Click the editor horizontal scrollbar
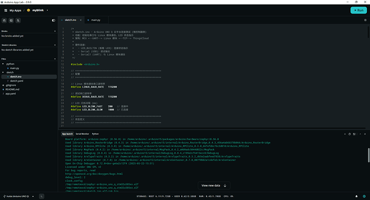The width and height of the screenshot is (370, 200). click(x=212, y=128)
